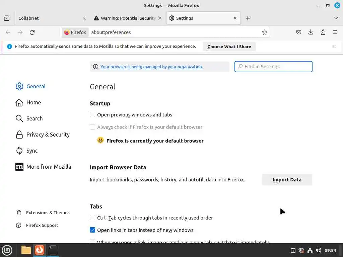This screenshot has width=343, height=257.
Task: Enable Open previous windows and tabs
Action: [x=92, y=114]
